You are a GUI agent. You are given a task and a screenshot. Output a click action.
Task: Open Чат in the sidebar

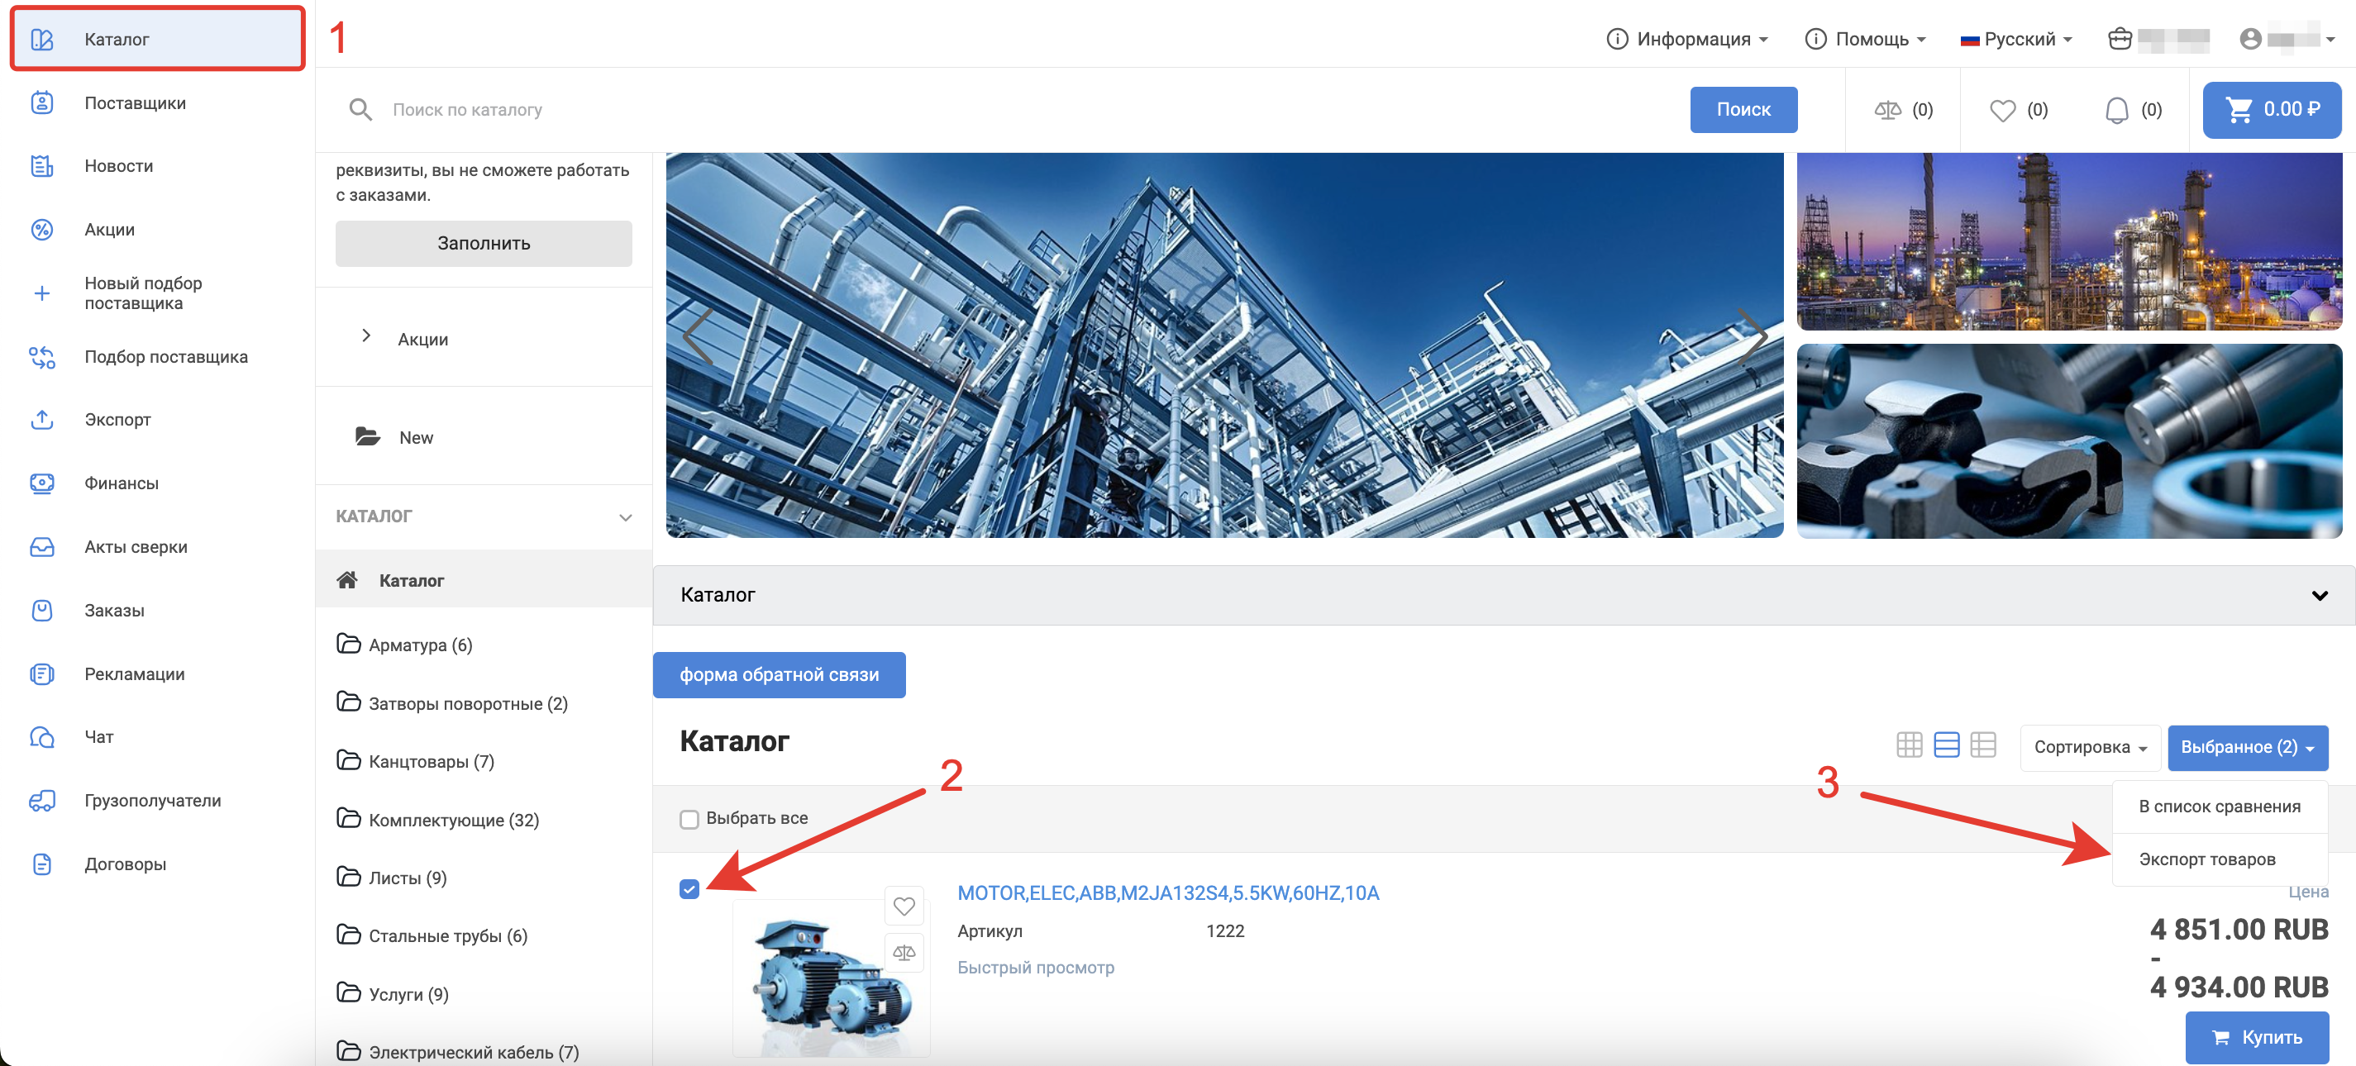click(98, 737)
